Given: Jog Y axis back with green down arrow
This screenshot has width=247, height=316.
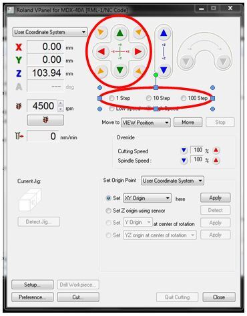Looking at the screenshot, I should (x=120, y=70).
